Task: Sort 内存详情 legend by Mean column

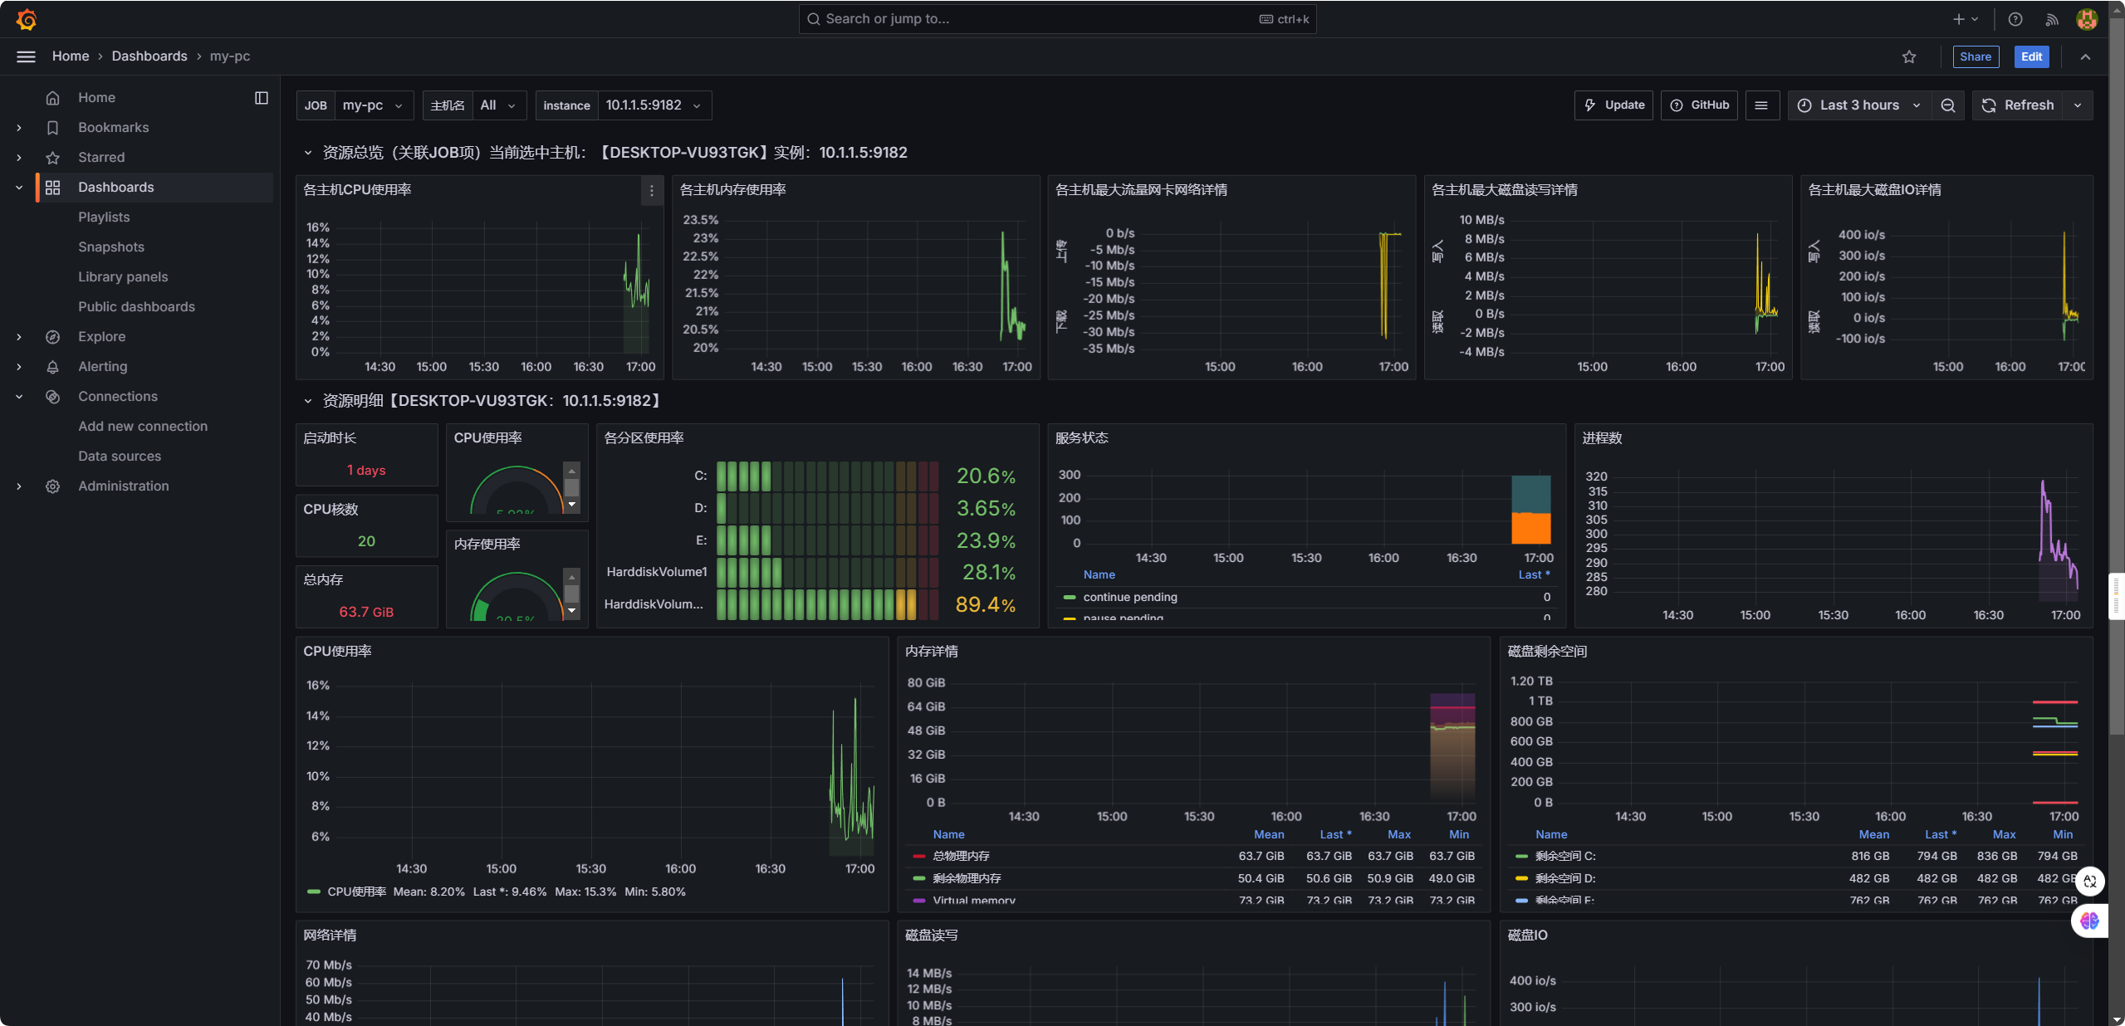Action: [x=1269, y=835]
